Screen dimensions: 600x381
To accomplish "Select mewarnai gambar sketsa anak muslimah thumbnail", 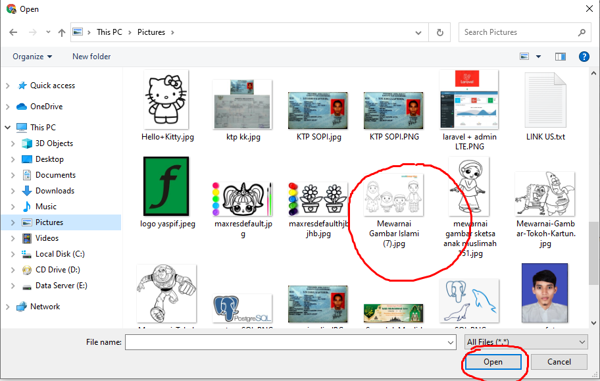I will (x=469, y=186).
